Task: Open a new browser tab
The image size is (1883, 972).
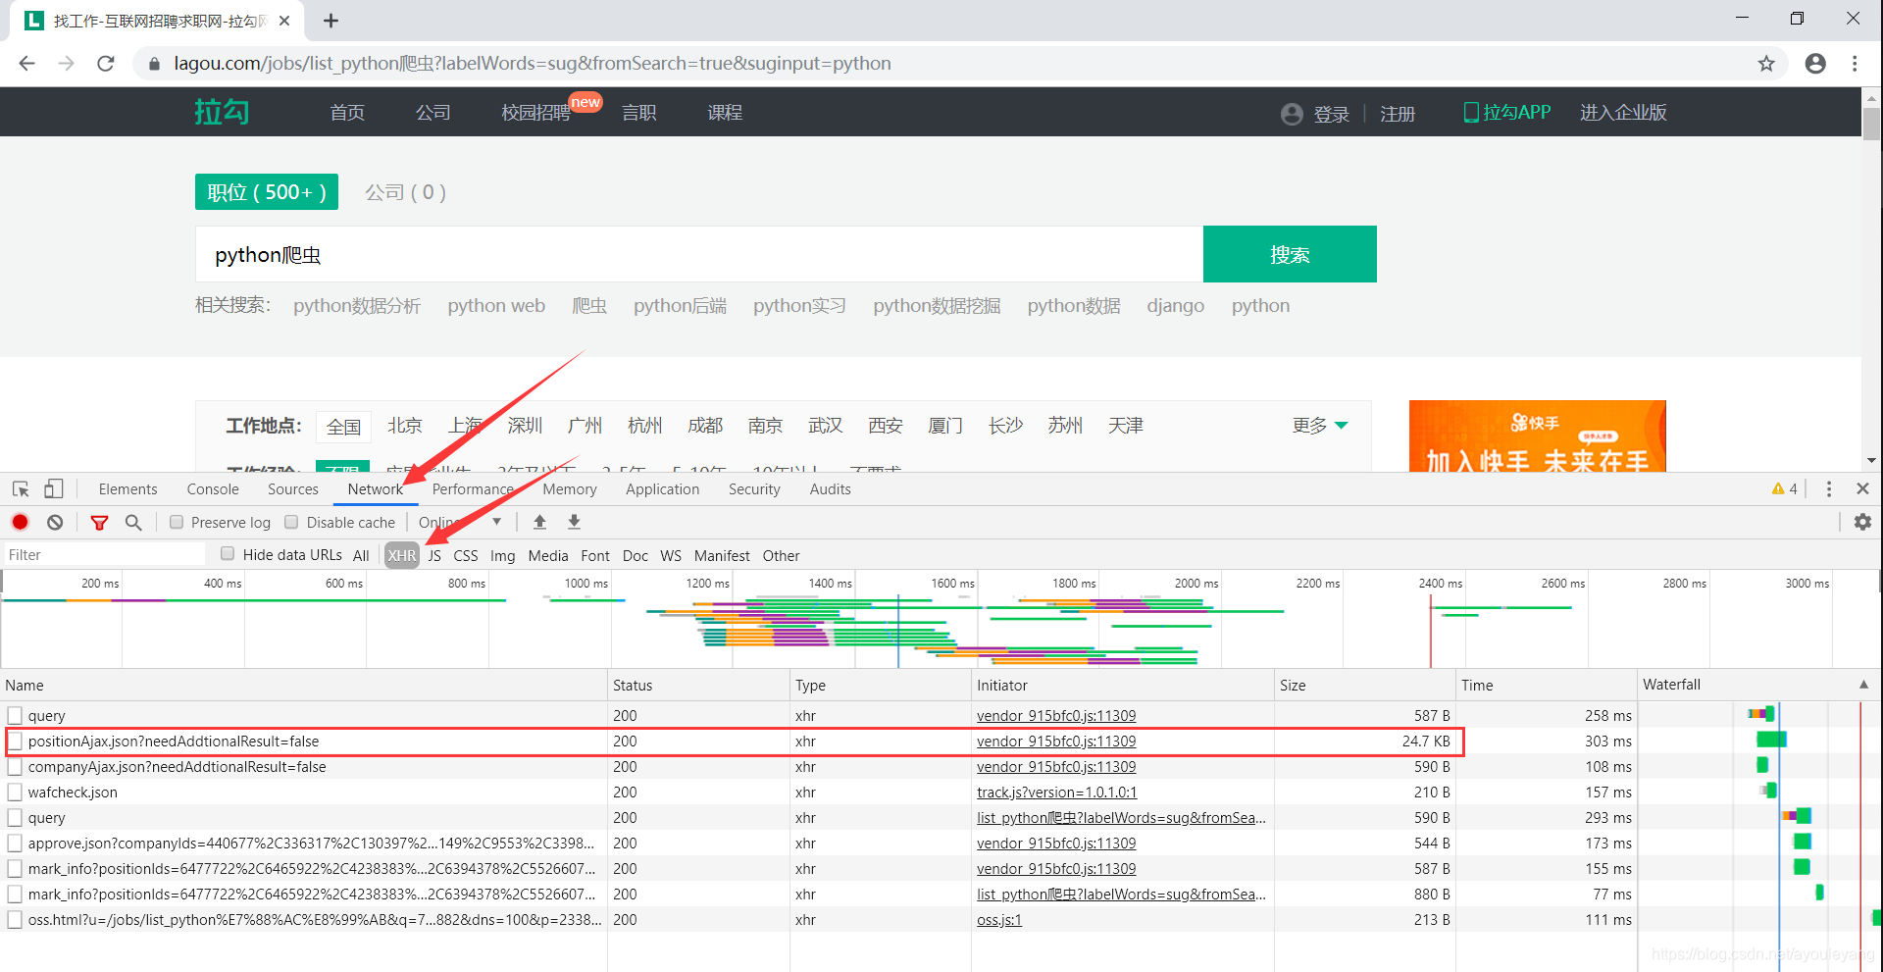Action: tap(331, 21)
